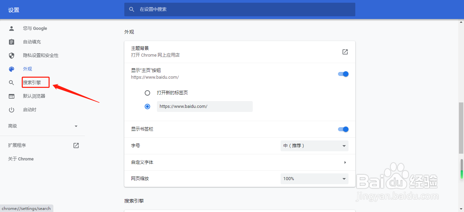The width and height of the screenshot is (464, 212).
Task: Click the external-link icon next to 扩展程序
Action: [76, 146]
